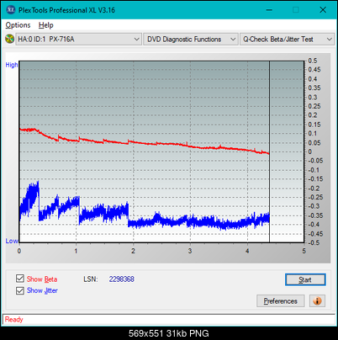
Task: Open the orange info icon button
Action: 317,300
